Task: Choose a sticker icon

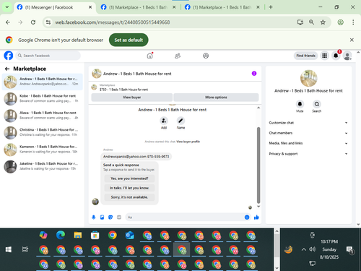Action: point(110,218)
